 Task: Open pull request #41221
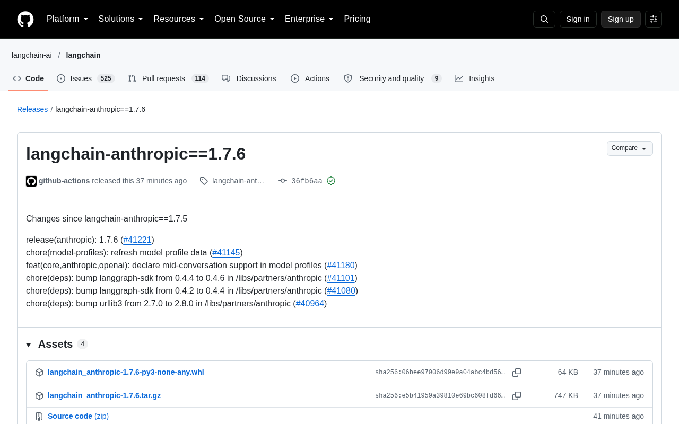pos(137,240)
